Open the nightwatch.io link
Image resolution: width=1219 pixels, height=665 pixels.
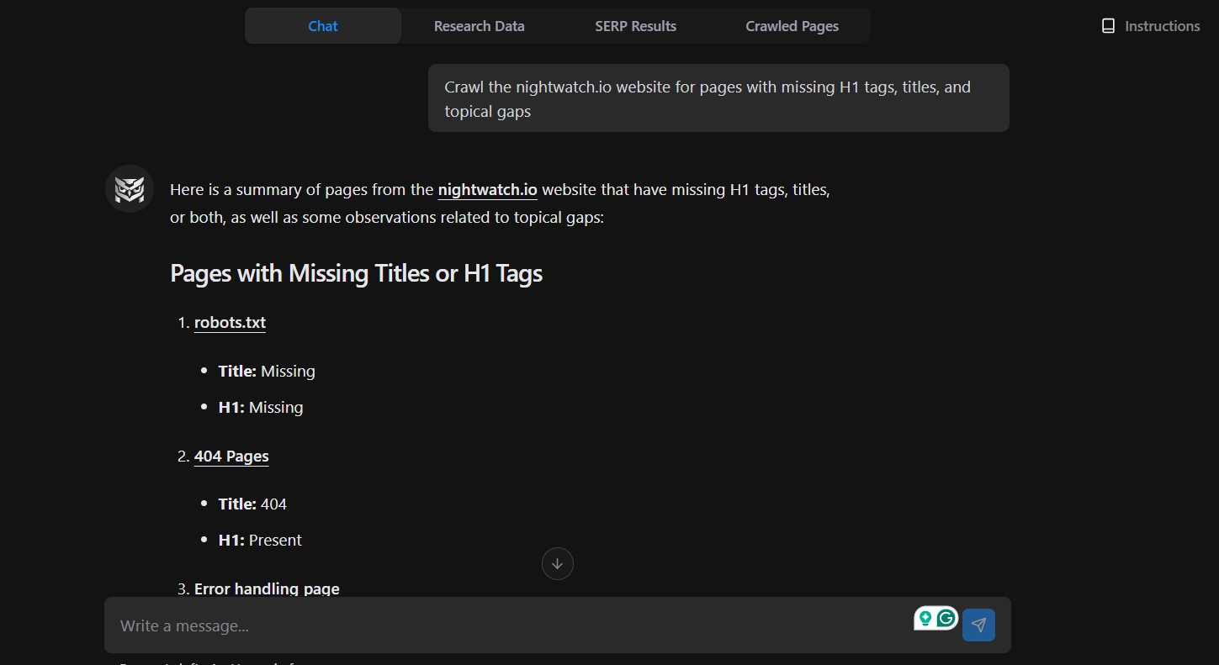click(x=487, y=190)
